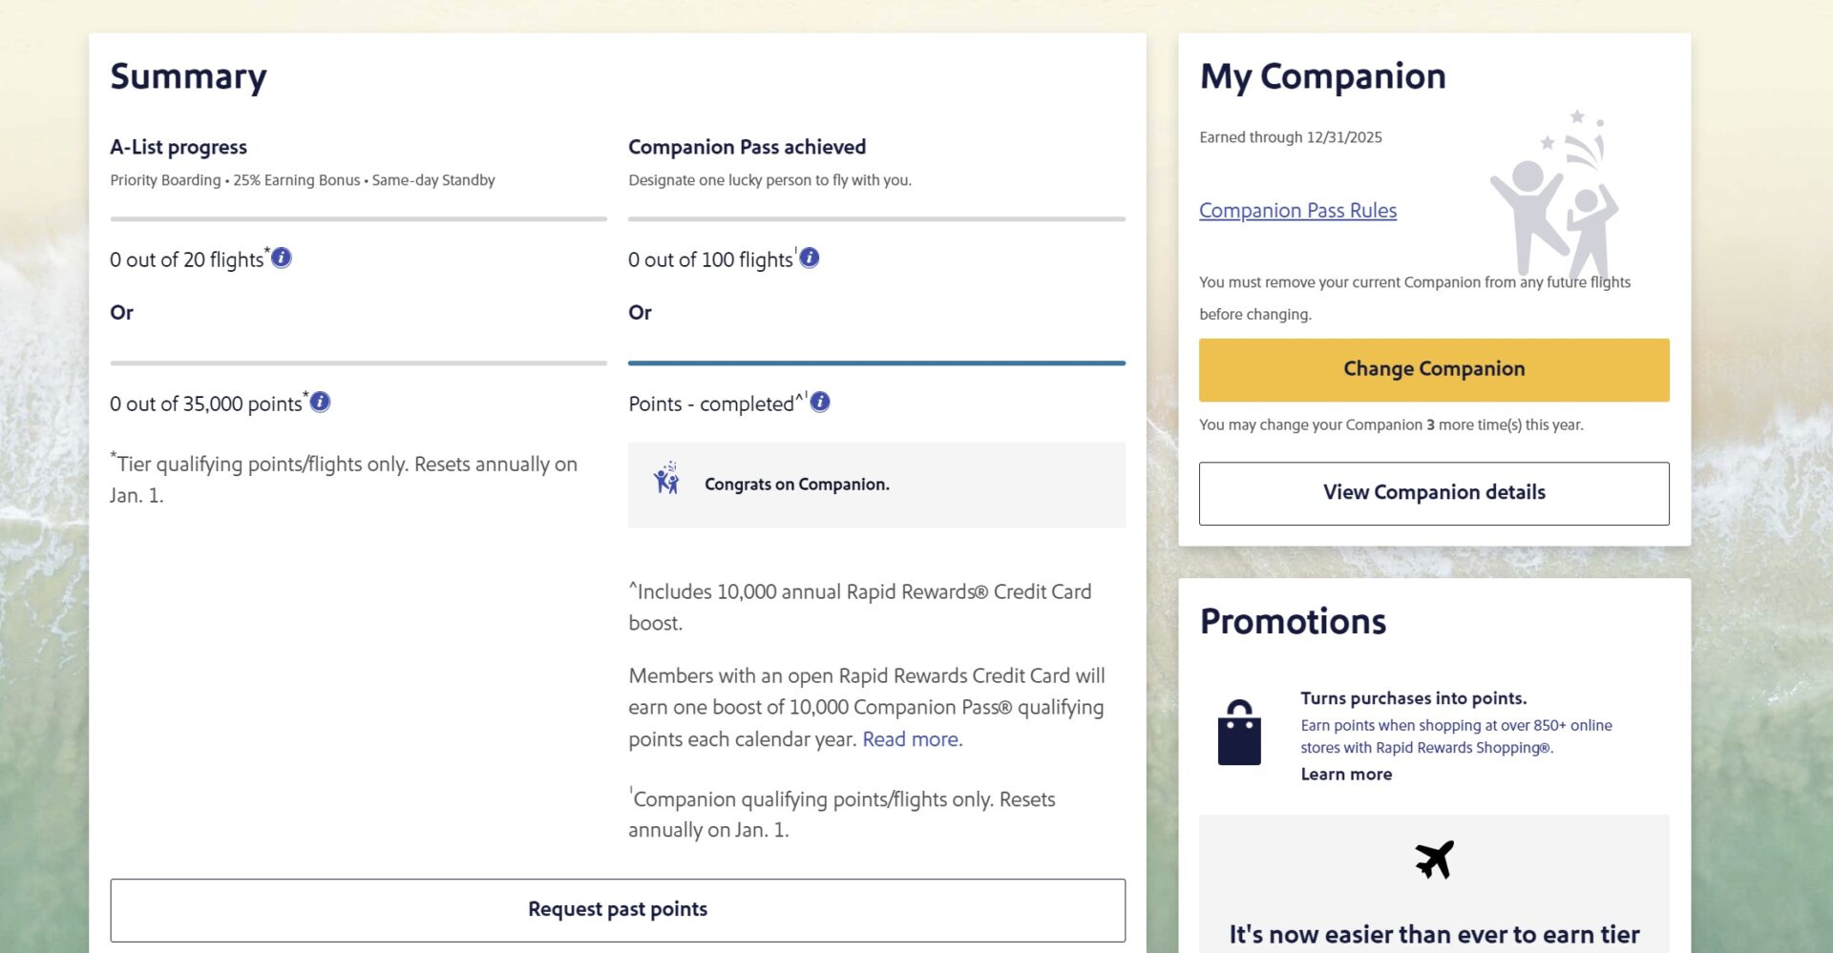
Task: Click the airplane icon in the promotion card
Action: pos(1435,858)
